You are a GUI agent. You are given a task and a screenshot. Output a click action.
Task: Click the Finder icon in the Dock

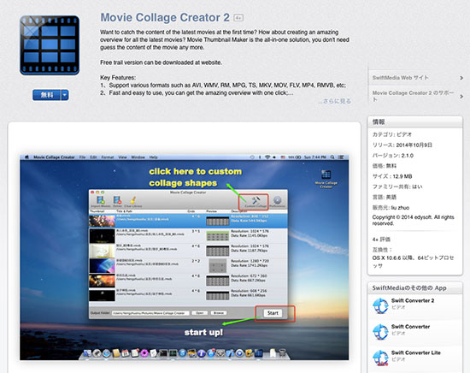click(87, 353)
